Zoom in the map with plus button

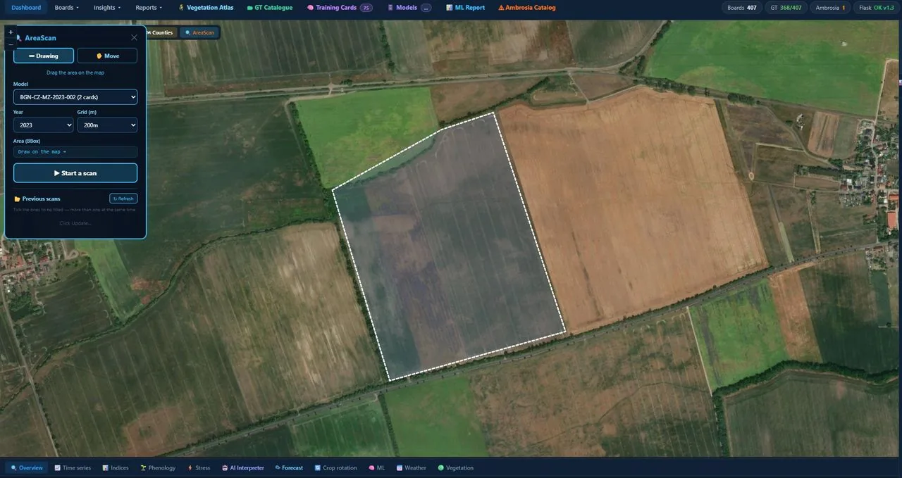[x=10, y=32]
